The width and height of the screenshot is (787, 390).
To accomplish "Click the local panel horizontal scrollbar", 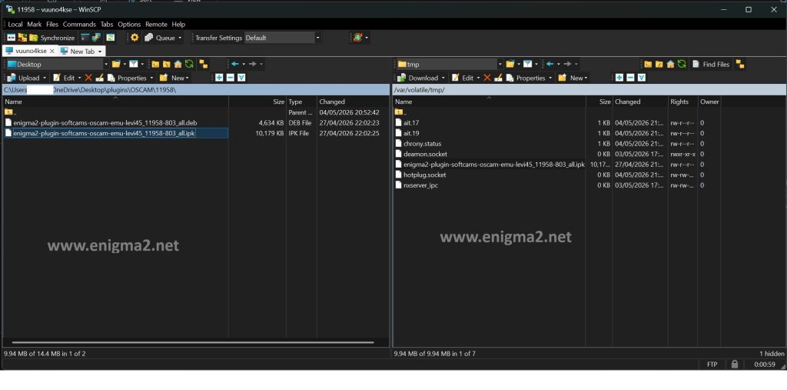I will (190, 343).
